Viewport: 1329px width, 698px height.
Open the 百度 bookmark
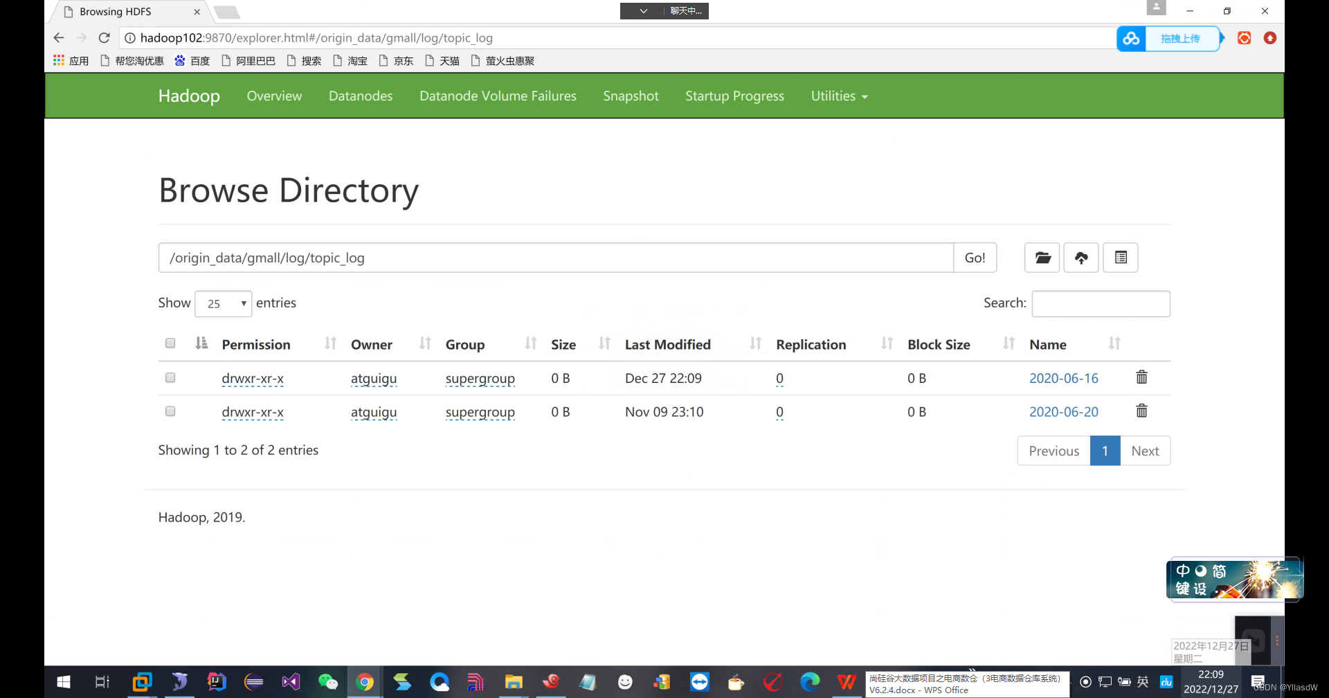click(x=192, y=61)
